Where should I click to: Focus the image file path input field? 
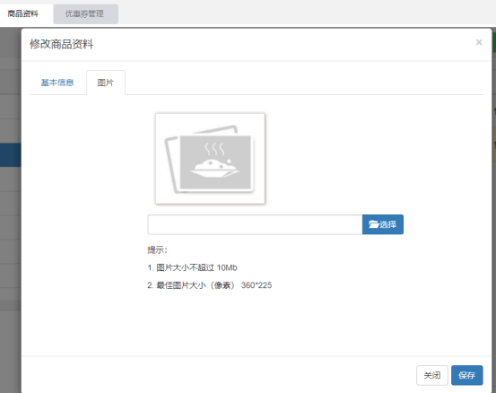(x=255, y=224)
